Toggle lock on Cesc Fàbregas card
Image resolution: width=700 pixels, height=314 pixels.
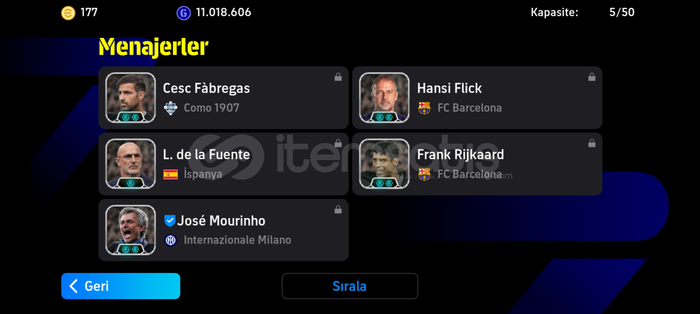click(338, 77)
